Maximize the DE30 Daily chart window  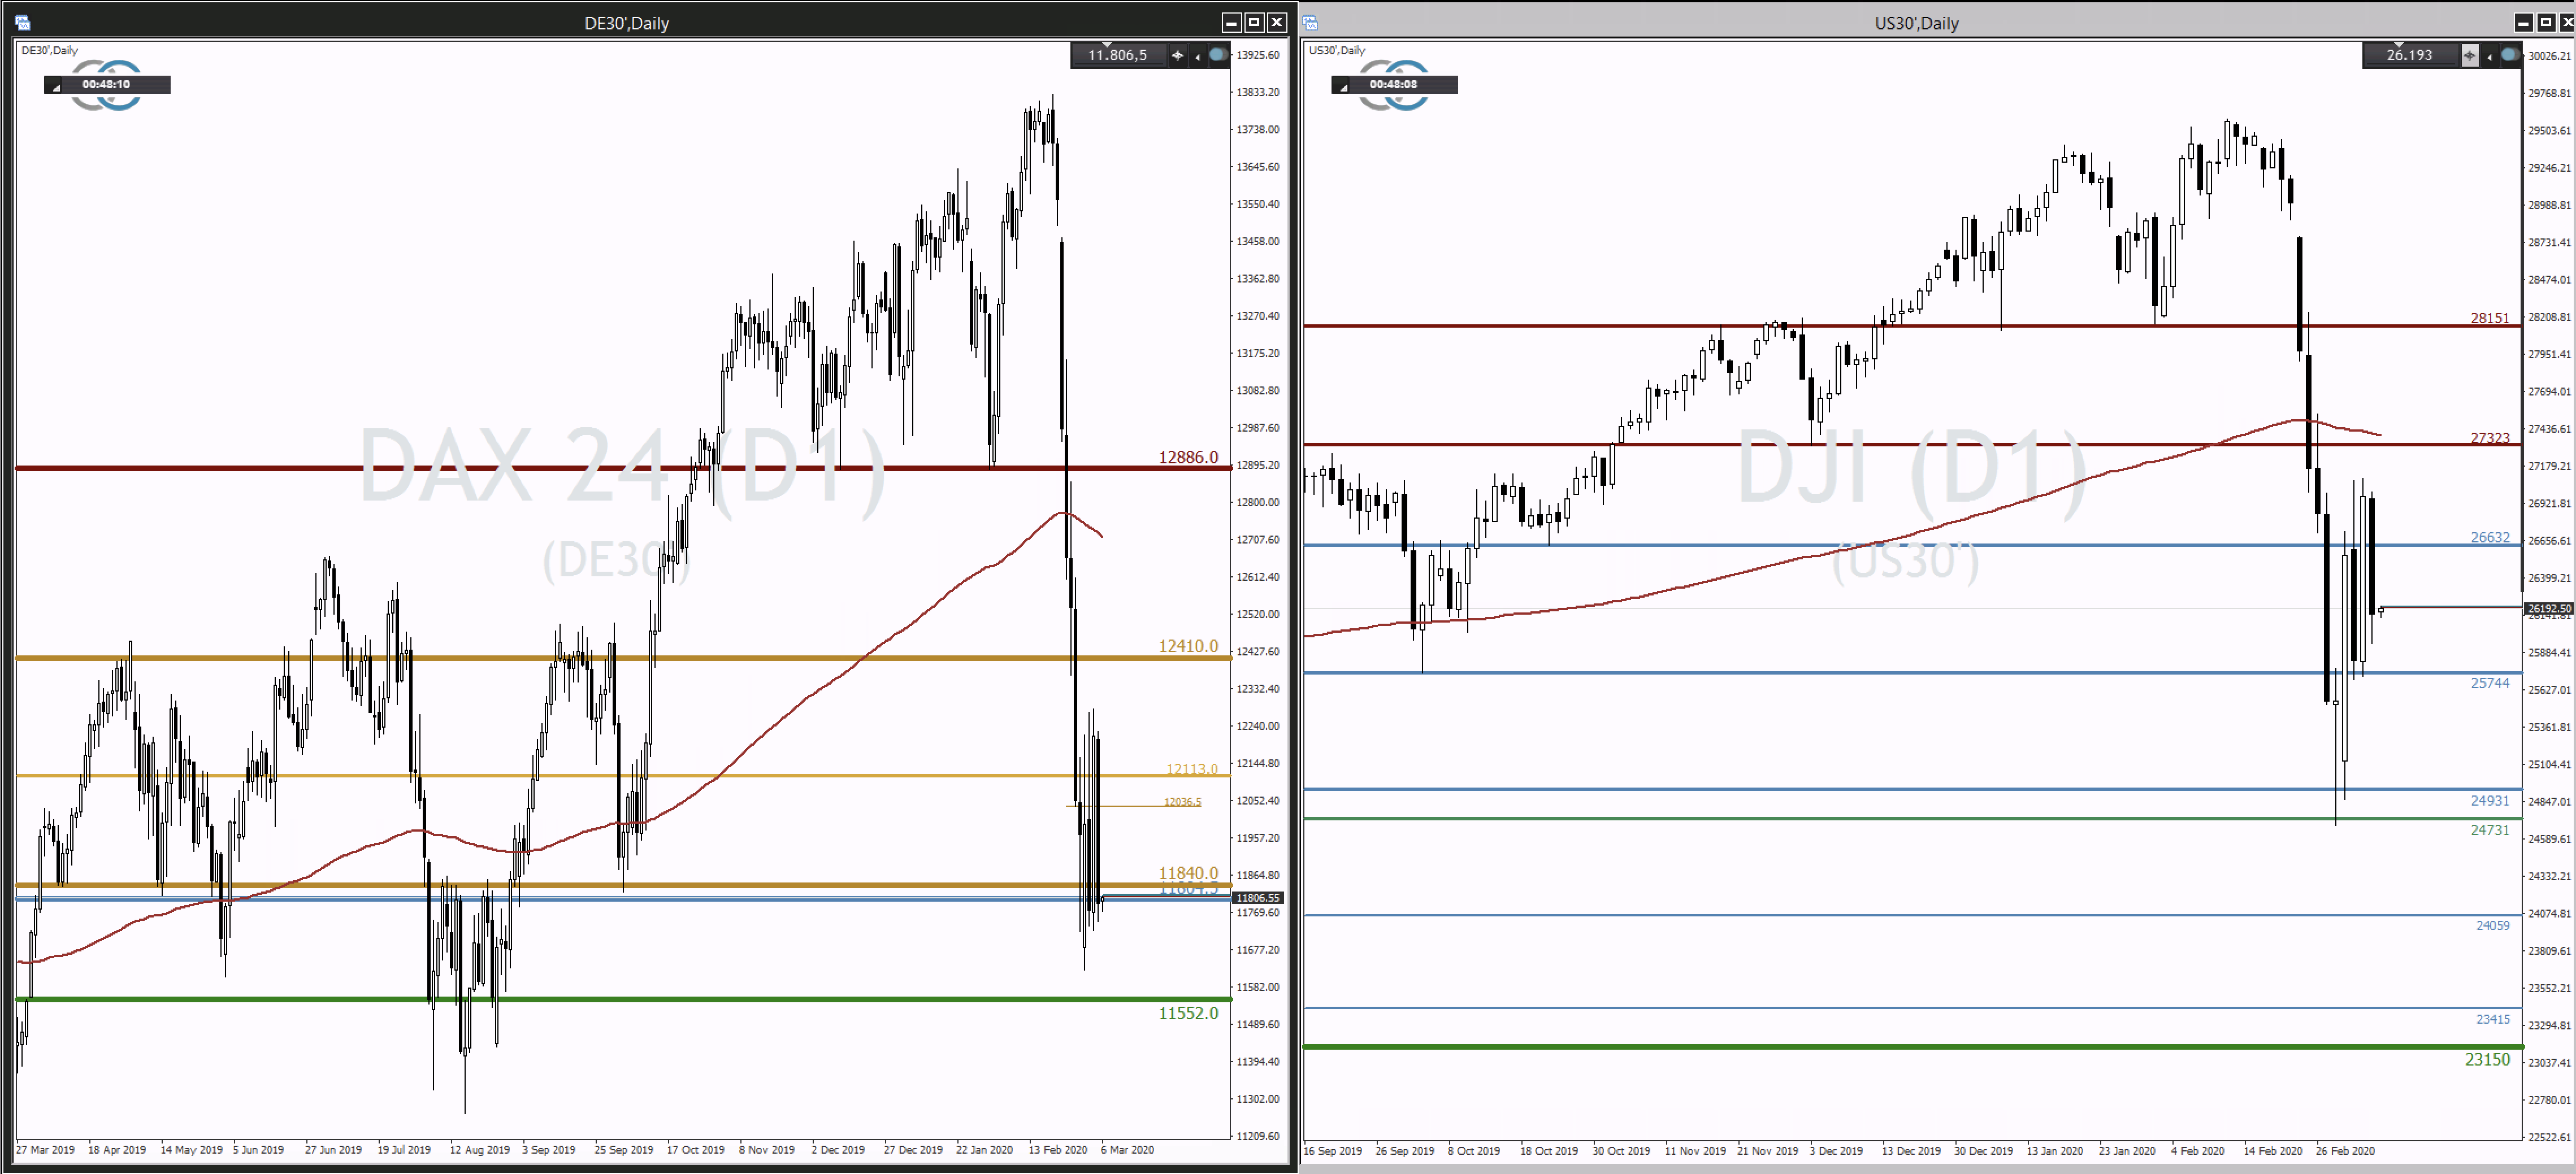click(1254, 22)
